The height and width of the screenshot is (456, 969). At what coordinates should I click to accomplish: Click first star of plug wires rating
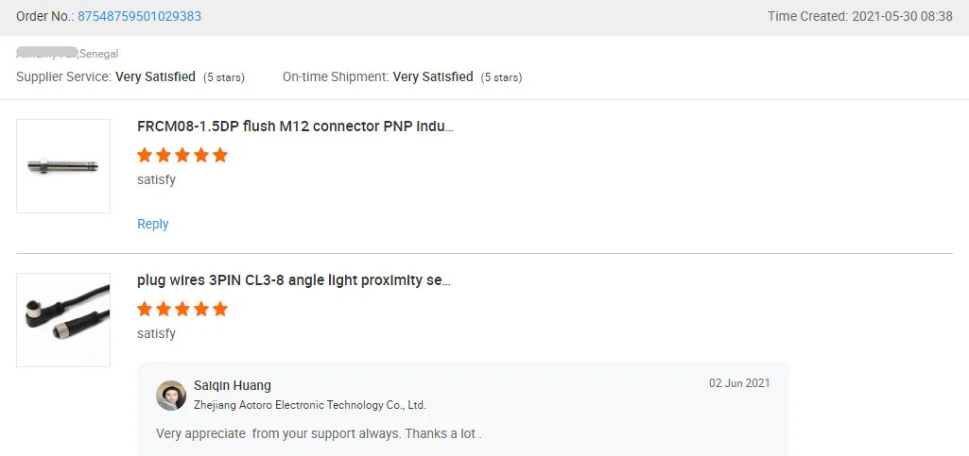(145, 309)
